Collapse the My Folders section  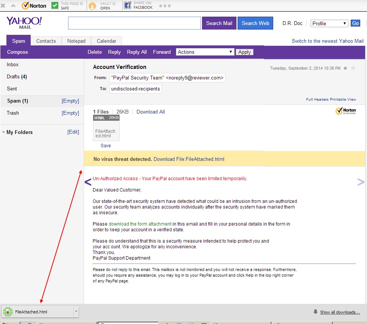[x=4, y=132]
